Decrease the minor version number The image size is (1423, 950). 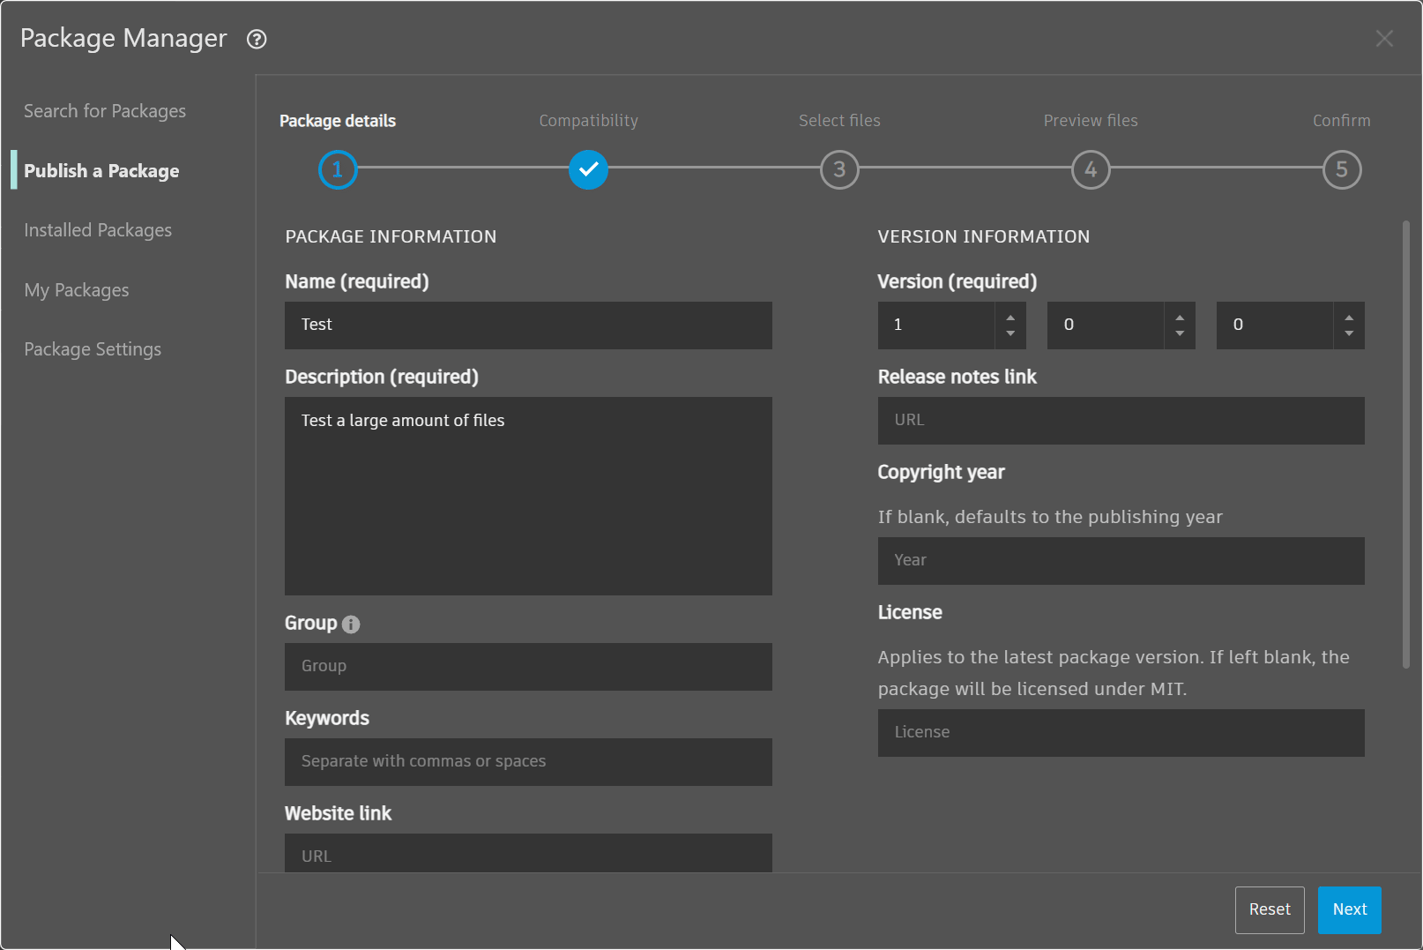click(1180, 333)
